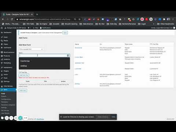Open Cliparts submenu item in sidebar
Viewport: 176px width, 132px height.
pyautogui.click(x=4, y=96)
